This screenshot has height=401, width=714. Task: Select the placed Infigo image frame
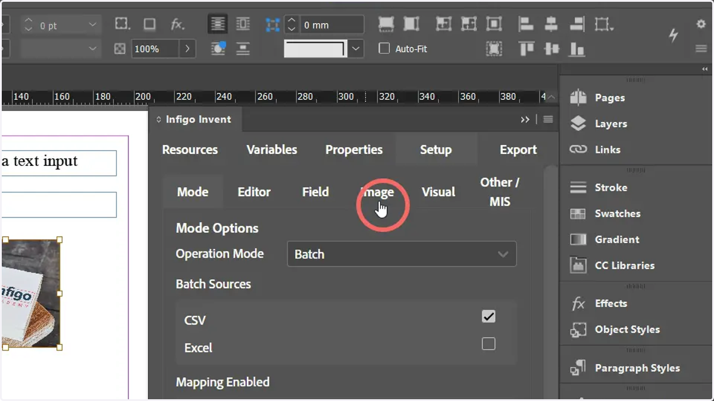pos(31,293)
